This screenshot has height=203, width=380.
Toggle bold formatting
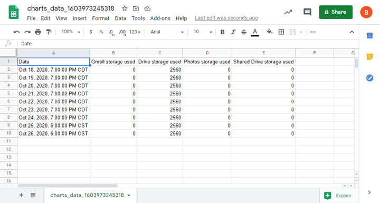pyautogui.click(x=222, y=32)
